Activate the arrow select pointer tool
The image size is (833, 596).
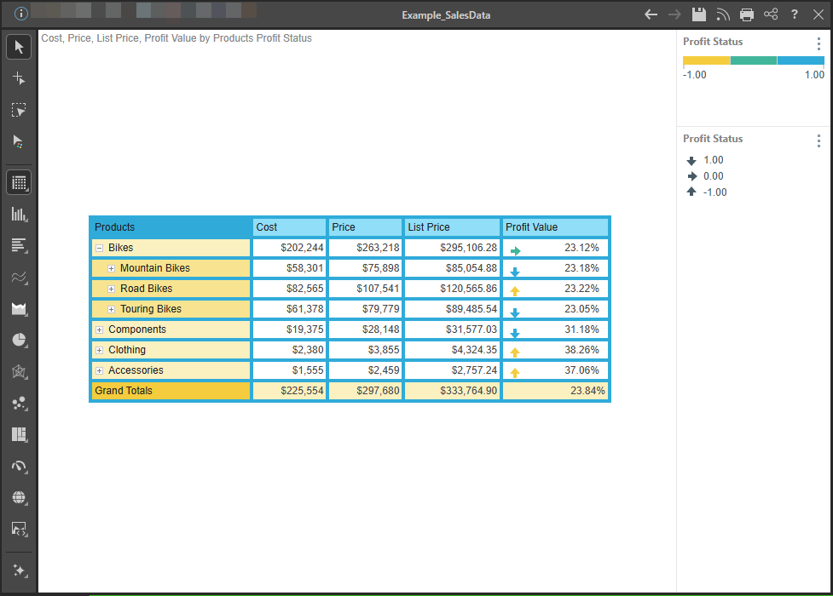click(19, 47)
